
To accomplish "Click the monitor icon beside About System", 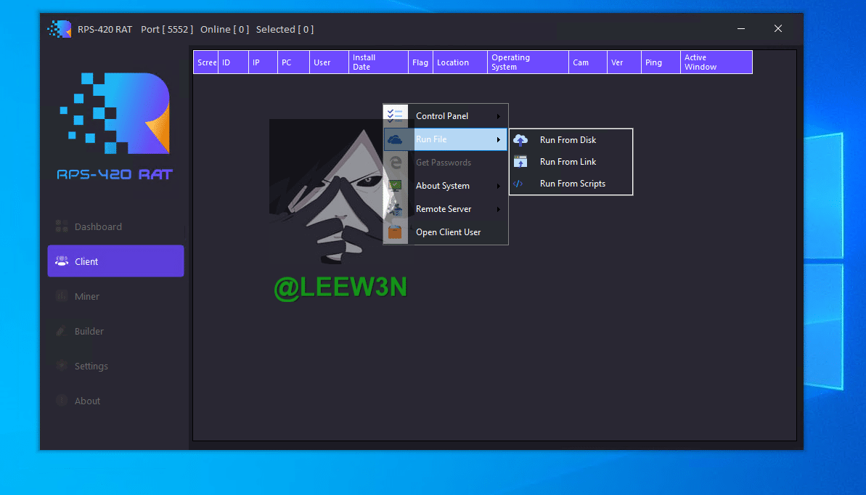I will pos(396,186).
